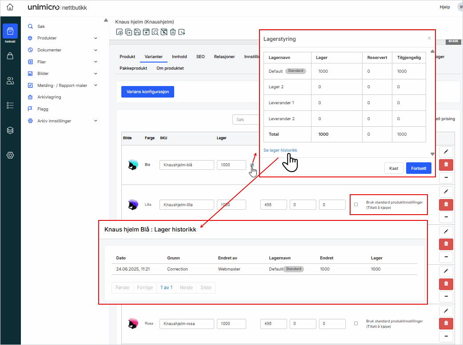Open the shopping bag sidebar section

[10, 56]
